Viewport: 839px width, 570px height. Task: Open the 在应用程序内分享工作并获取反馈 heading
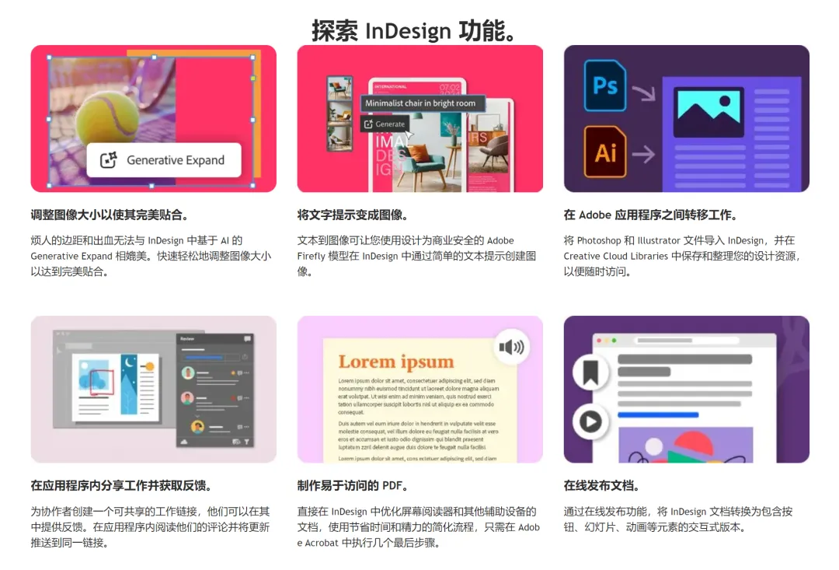[x=121, y=485]
